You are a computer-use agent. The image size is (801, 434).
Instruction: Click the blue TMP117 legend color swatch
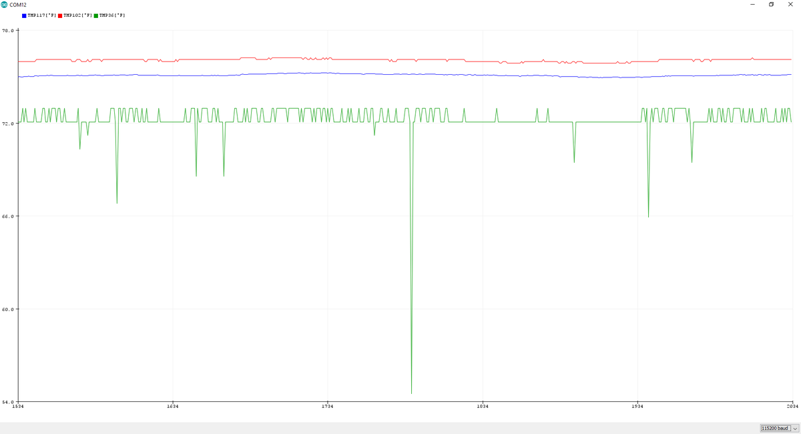tap(24, 15)
